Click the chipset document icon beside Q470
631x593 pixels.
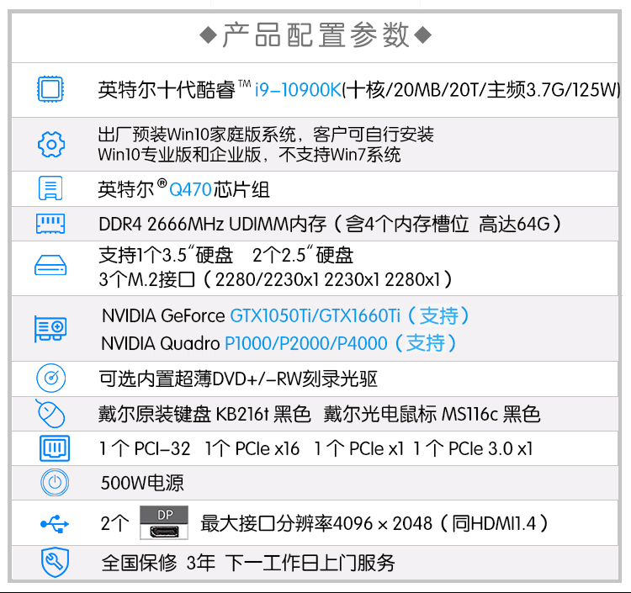coord(50,188)
